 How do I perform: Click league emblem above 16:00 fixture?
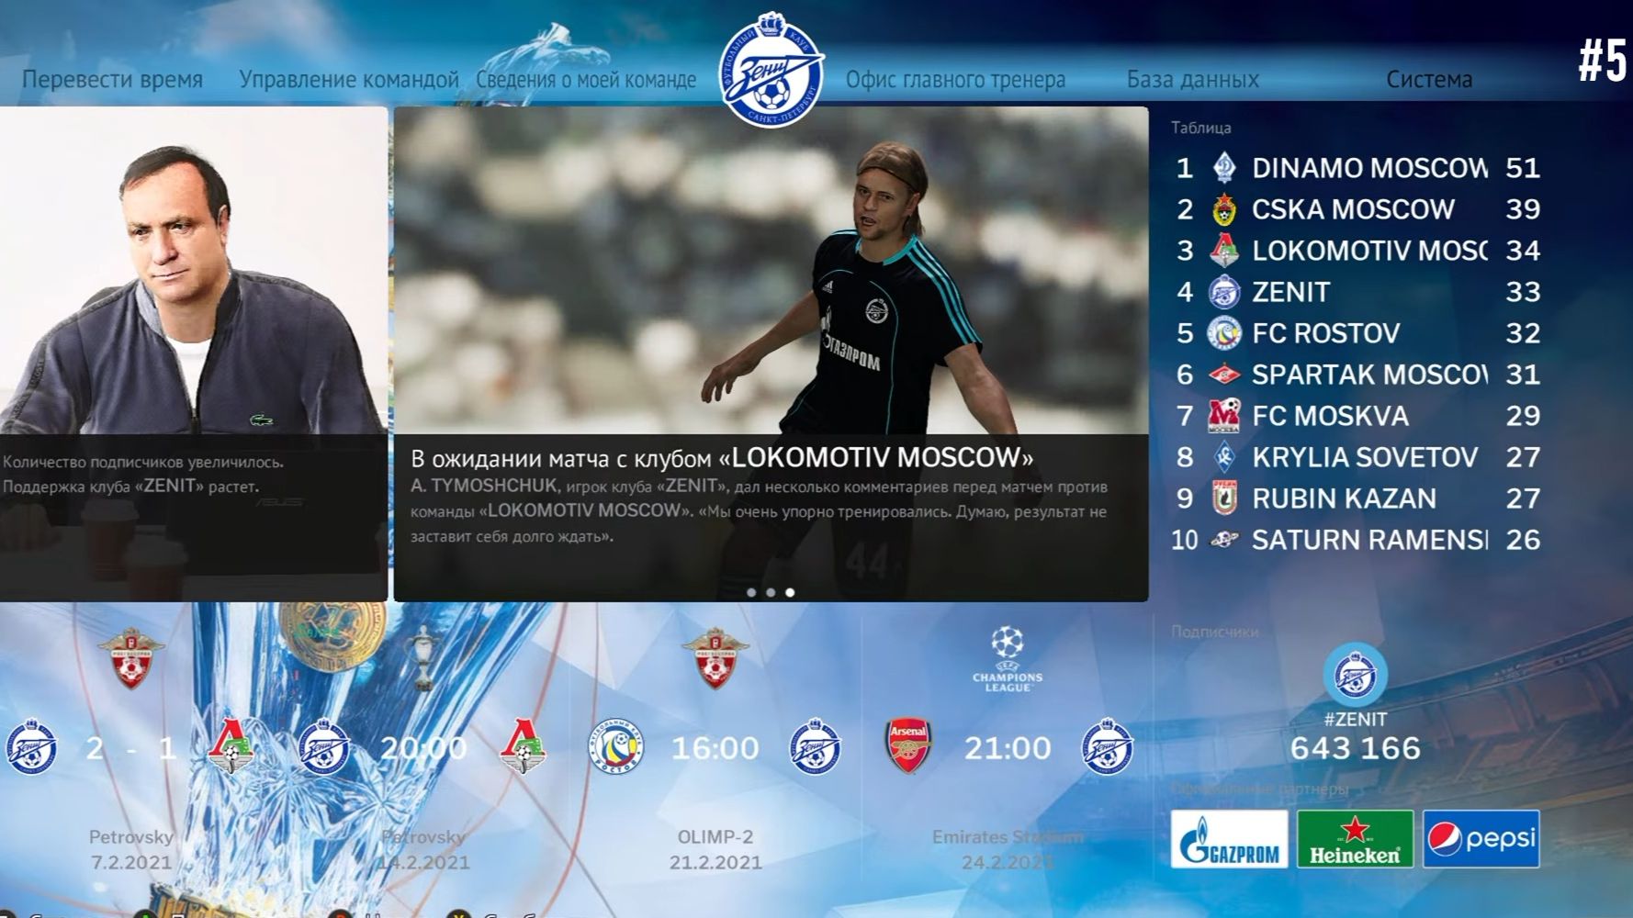[715, 657]
